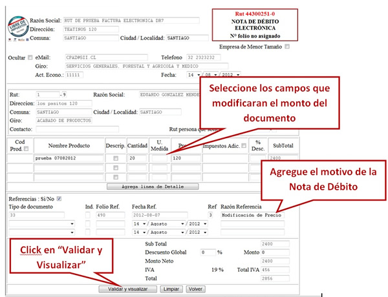Open third-row Fecha Ref. year dropdown
This screenshot has width=388, height=297.
[x=198, y=232]
